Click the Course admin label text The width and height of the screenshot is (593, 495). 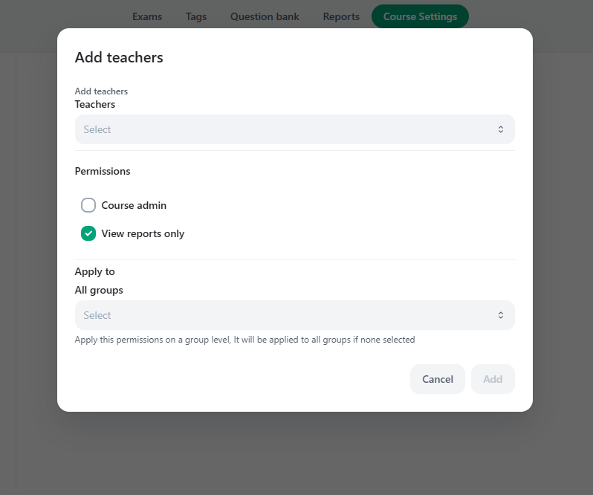(x=134, y=205)
